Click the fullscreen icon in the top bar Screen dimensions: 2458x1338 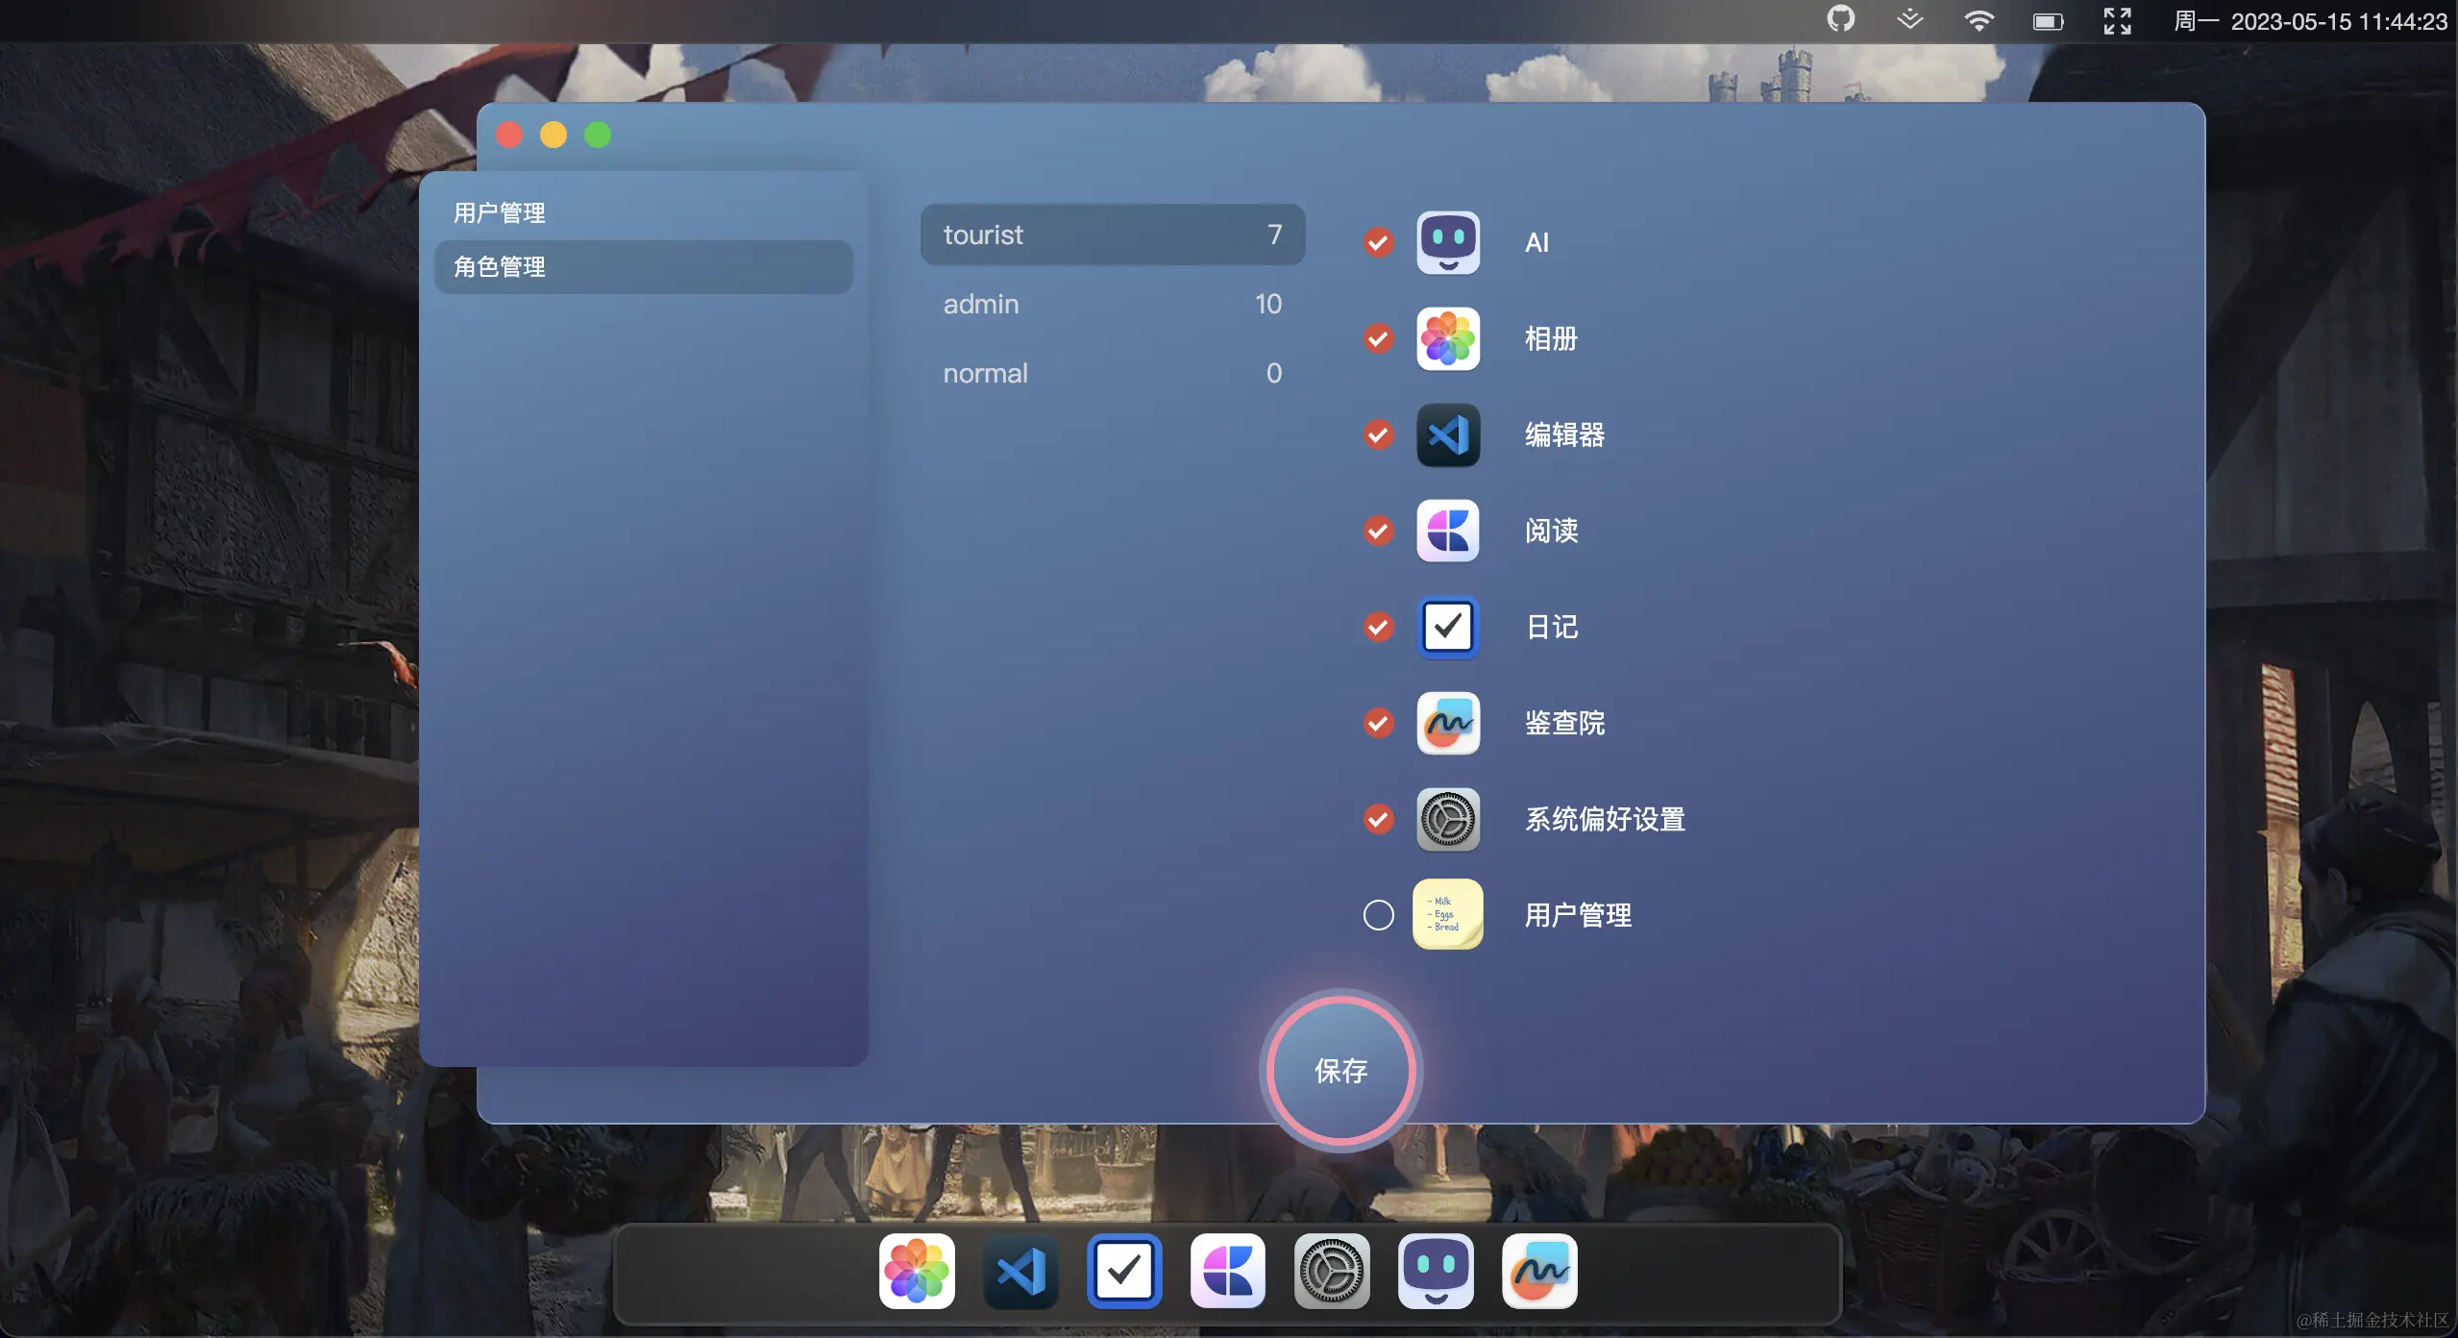[x=2117, y=21]
